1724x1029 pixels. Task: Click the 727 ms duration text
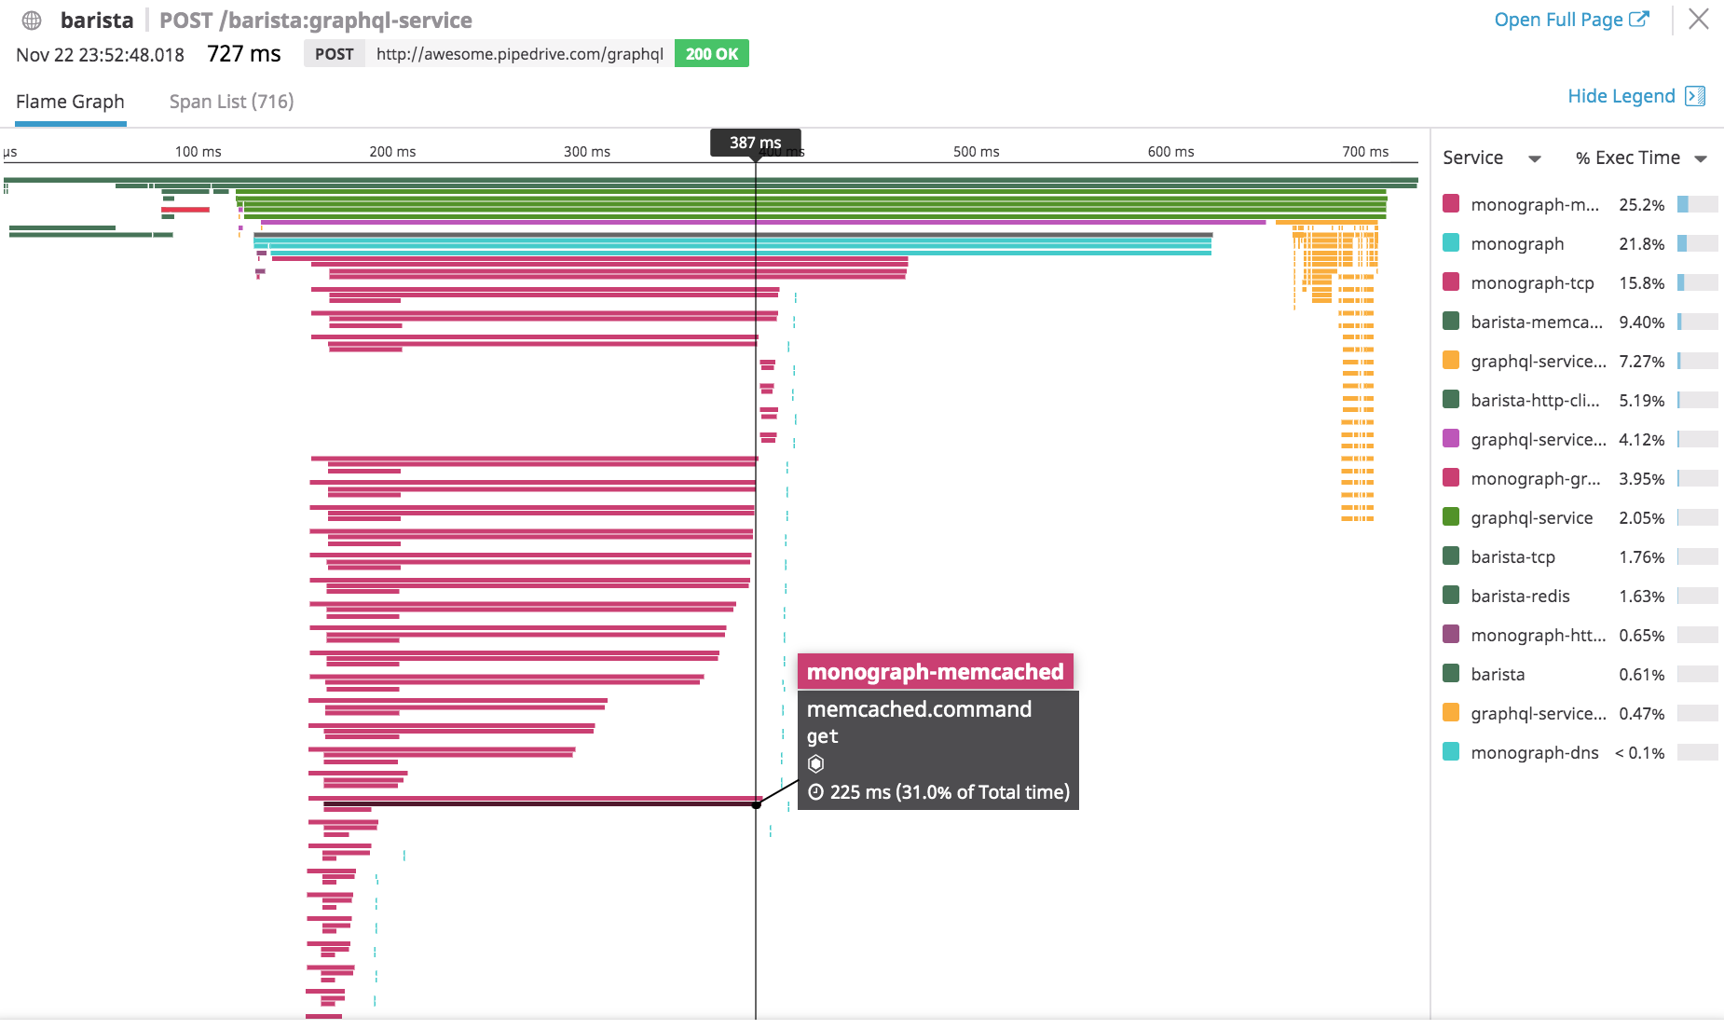click(x=244, y=54)
